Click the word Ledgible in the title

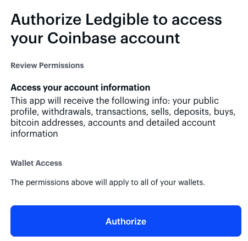click(117, 20)
